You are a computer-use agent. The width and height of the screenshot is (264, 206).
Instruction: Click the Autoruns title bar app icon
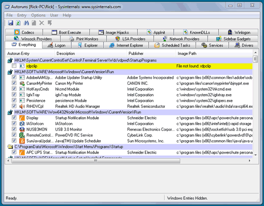coord(7,7)
